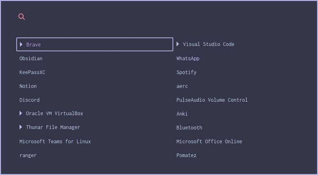Open PulseAudio Volume Control
This screenshot has height=175, width=318.
point(212,100)
